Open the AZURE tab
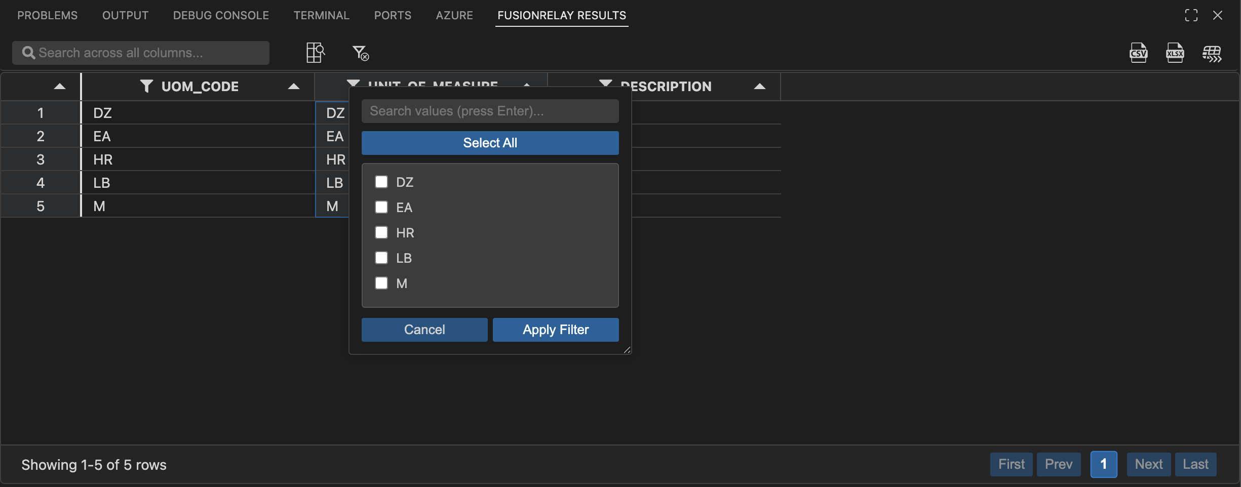Screen dimensions: 1241x487 coord(454,15)
